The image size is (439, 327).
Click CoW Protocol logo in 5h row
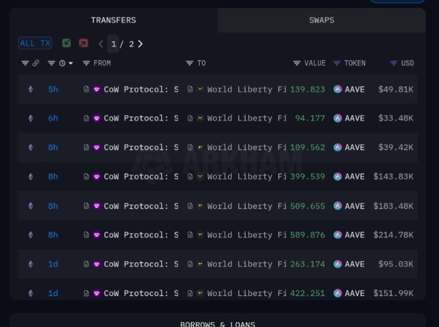click(96, 89)
